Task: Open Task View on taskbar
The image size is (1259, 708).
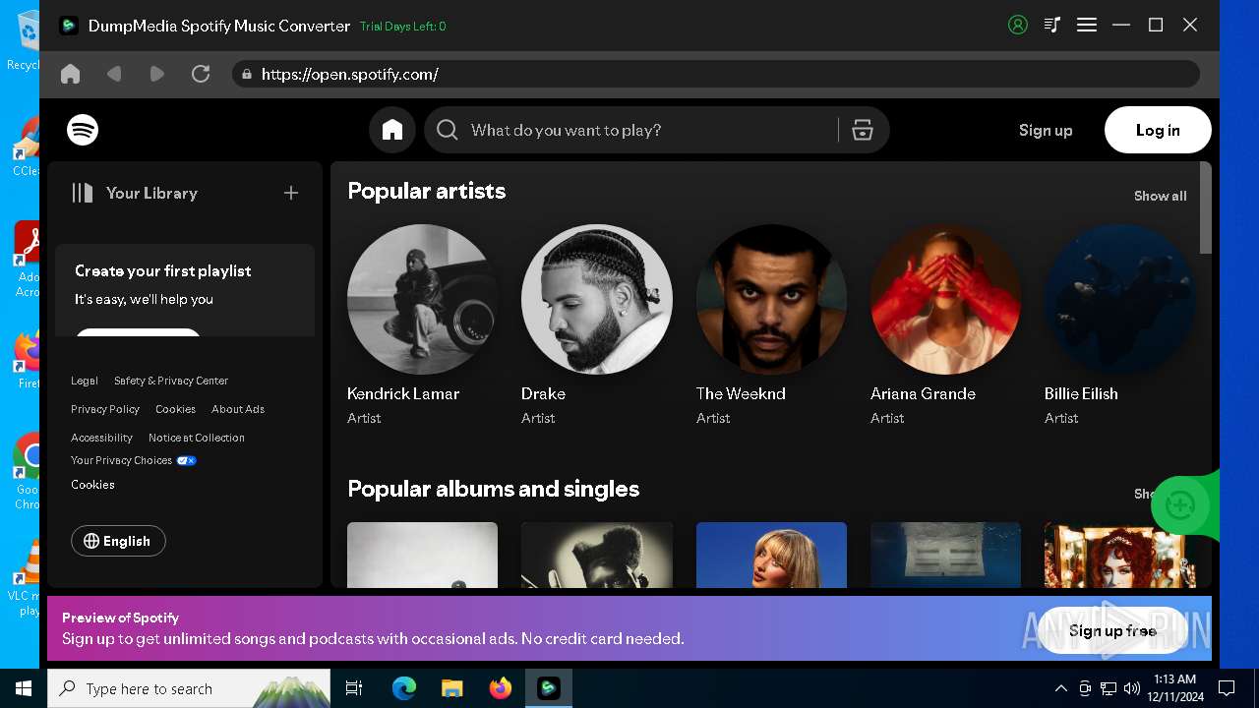Action: pos(354,688)
